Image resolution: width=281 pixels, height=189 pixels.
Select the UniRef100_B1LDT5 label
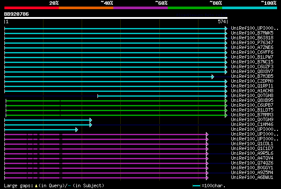(252, 110)
